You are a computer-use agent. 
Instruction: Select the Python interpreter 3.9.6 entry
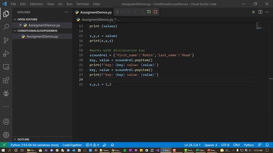[35, 145]
